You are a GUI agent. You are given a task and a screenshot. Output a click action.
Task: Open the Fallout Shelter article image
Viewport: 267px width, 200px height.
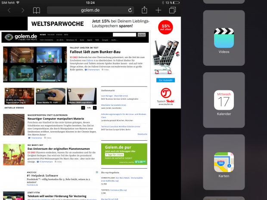click(35, 64)
